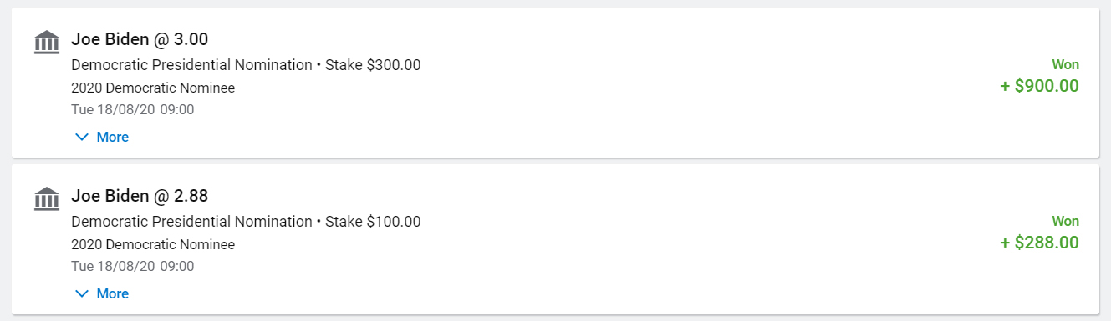Viewport: 1111px width, 321px height.
Task: Click the Won status above $900.00
Action: [1065, 64]
